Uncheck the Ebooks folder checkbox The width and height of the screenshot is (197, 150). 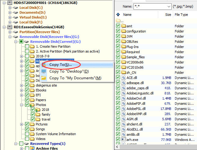[x=27, y=90]
